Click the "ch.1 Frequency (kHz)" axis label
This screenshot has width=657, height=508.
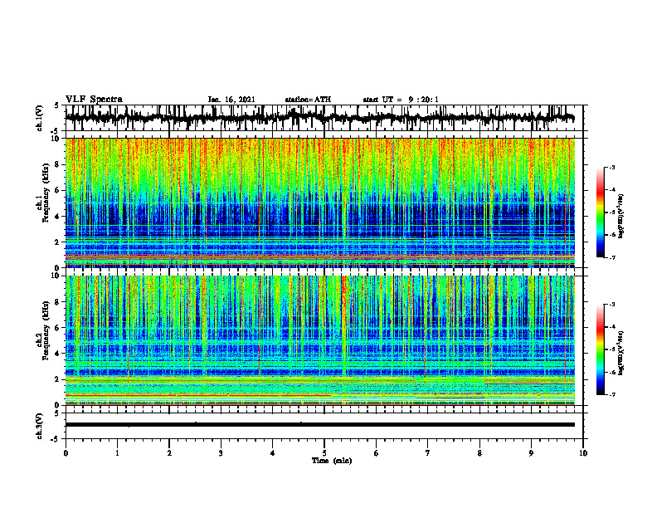tap(43, 193)
